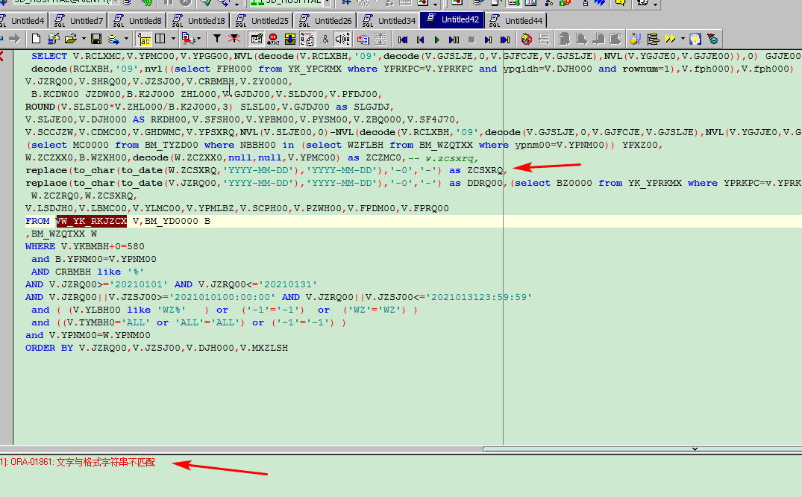
Task: Click the yellow speech bubble icon
Action: click(620, 2)
